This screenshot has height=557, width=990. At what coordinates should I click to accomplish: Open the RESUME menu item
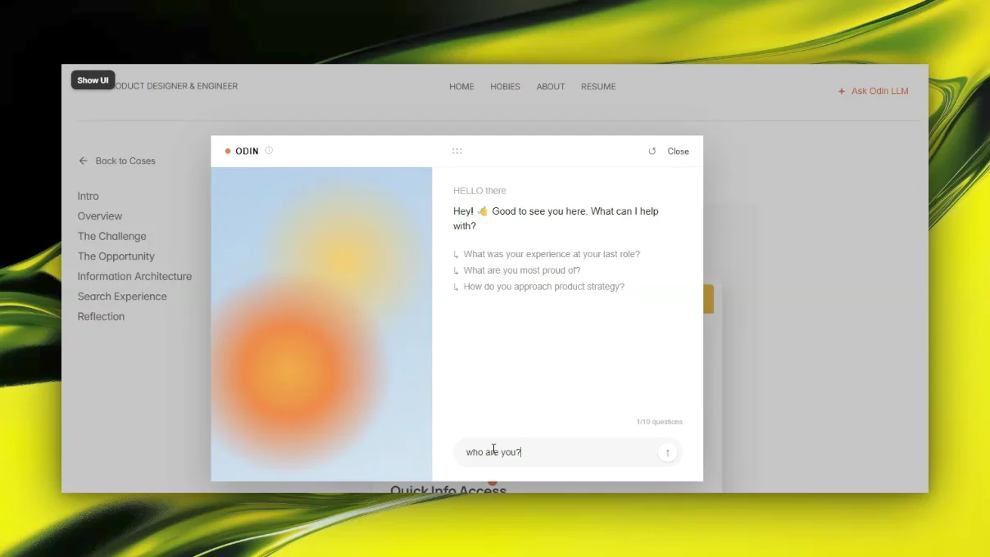pos(598,87)
